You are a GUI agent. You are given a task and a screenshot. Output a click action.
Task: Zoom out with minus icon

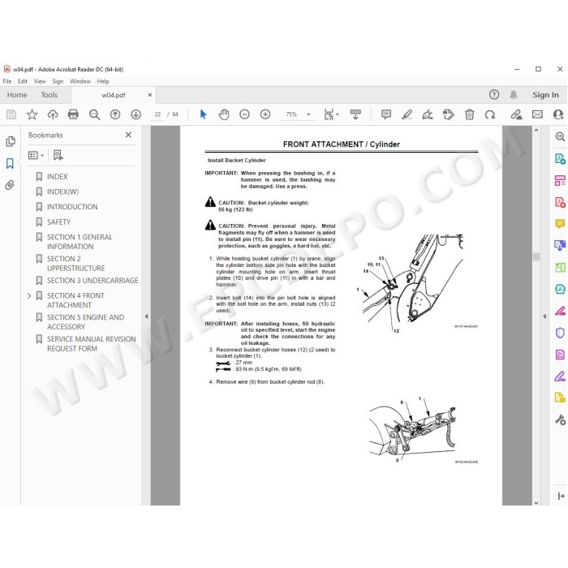click(x=244, y=114)
